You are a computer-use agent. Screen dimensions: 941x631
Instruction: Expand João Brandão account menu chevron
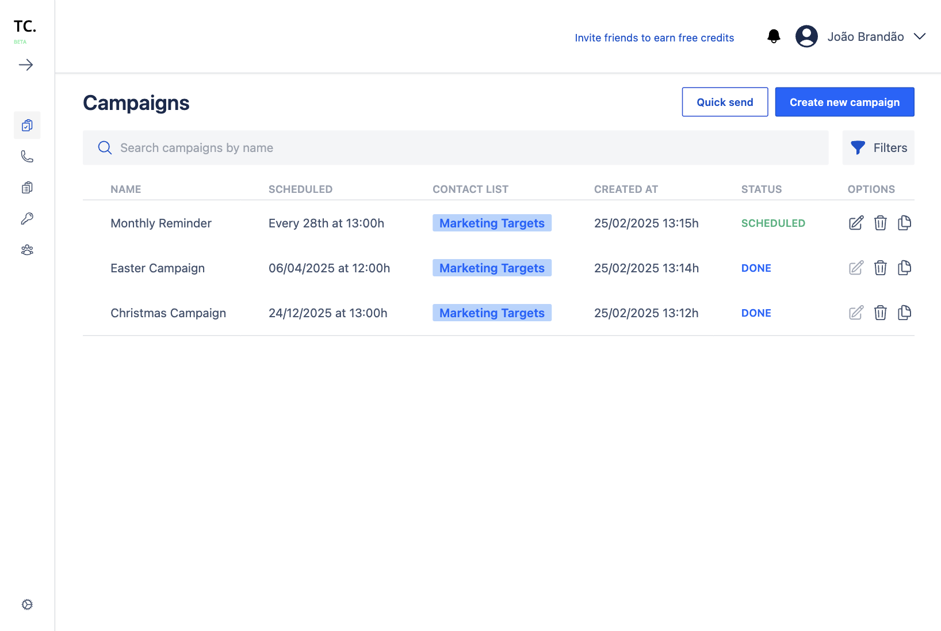coord(920,37)
